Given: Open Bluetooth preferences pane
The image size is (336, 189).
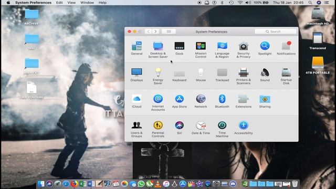Looking at the screenshot, I should click(222, 101).
